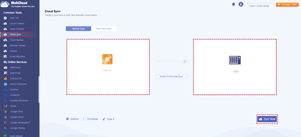Click the Gmail label in sidebar

click(x=13, y=106)
